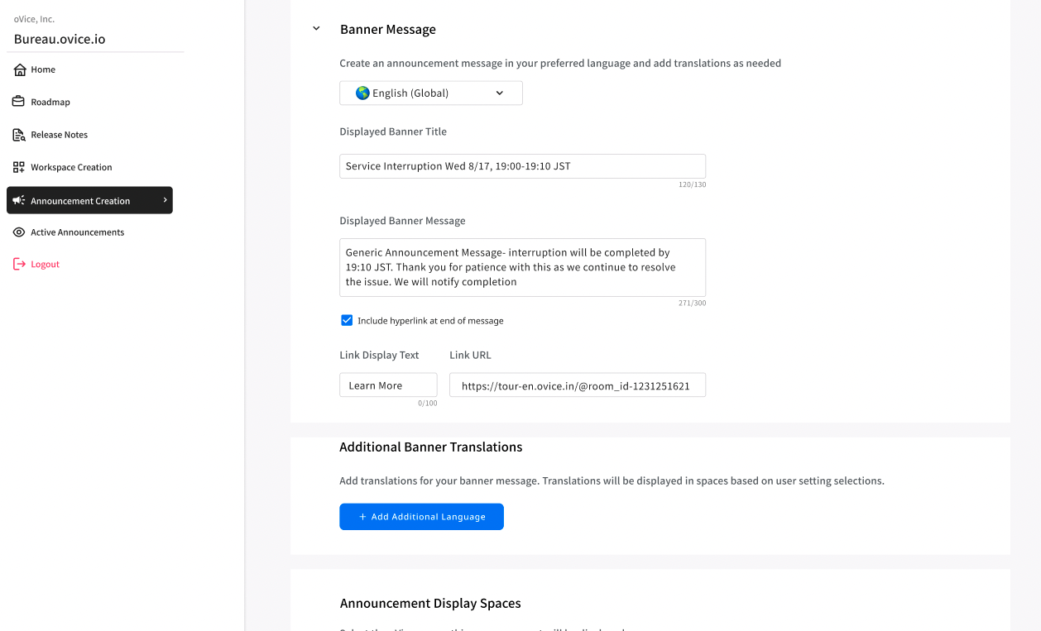The width and height of the screenshot is (1041, 631).
Task: Click the Link URL input field
Action: click(x=577, y=385)
